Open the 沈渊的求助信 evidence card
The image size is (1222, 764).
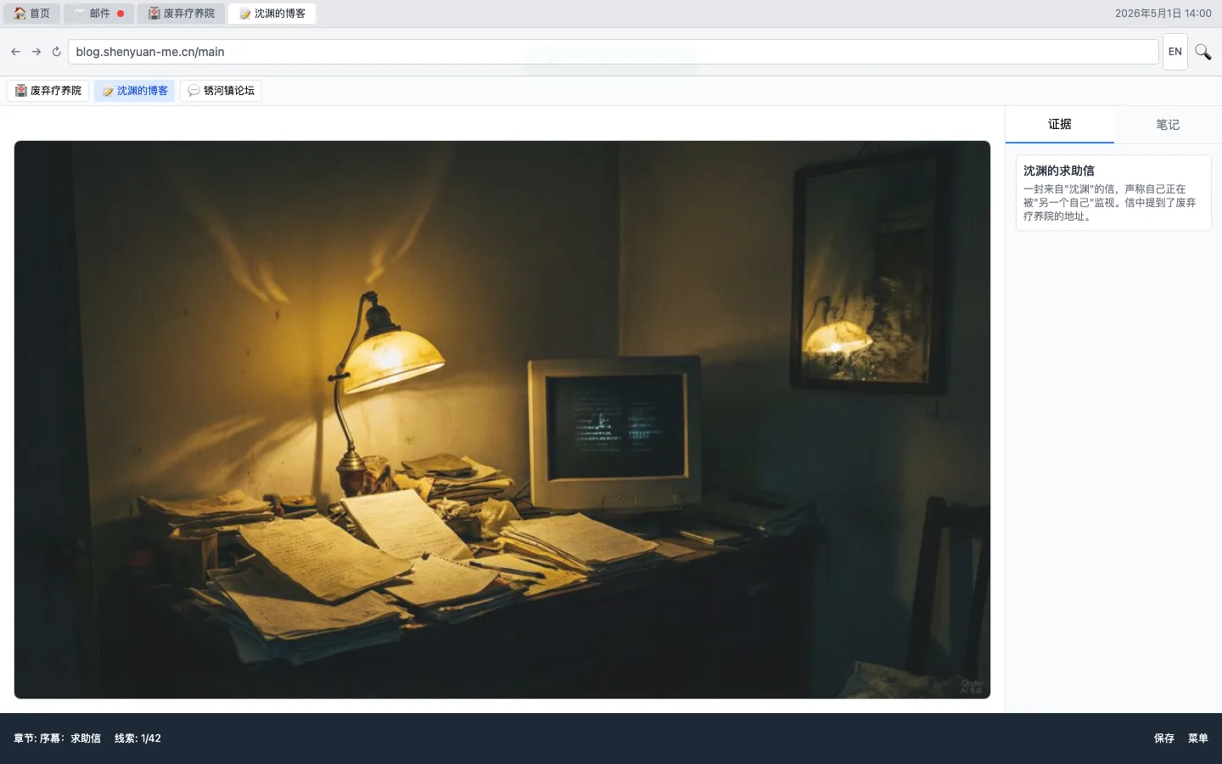click(1113, 193)
